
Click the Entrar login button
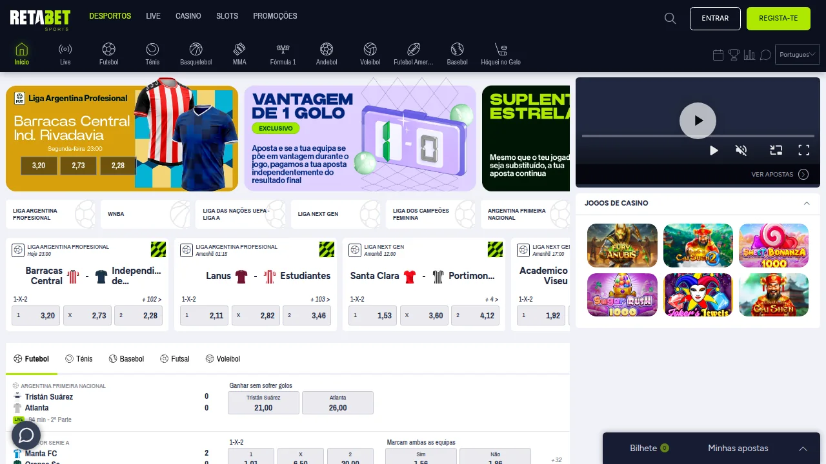pos(715,19)
